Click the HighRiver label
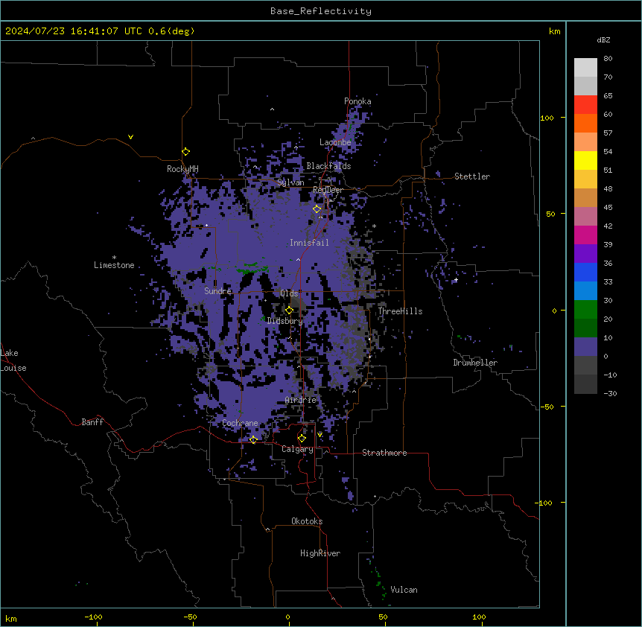This screenshot has width=642, height=627. 320,553
